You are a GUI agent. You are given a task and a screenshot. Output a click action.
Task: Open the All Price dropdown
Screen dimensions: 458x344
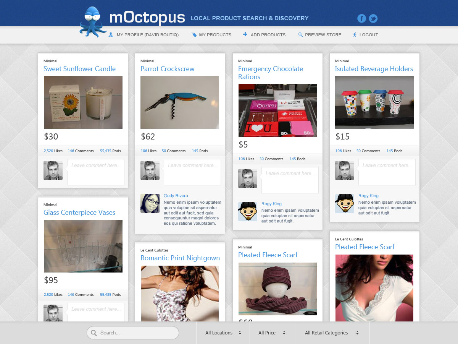[x=272, y=333]
